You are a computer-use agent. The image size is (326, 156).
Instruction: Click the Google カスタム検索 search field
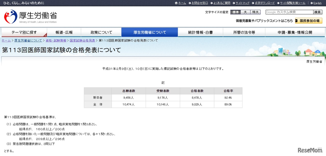click(289, 12)
